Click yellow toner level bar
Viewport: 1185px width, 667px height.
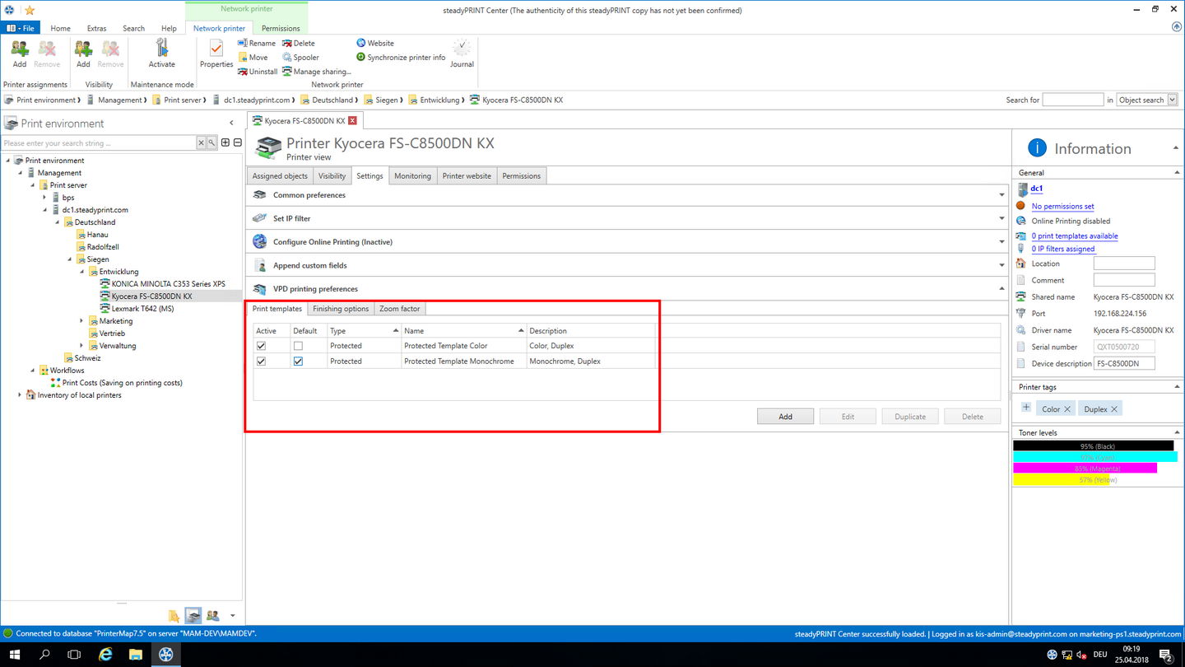click(1062, 479)
